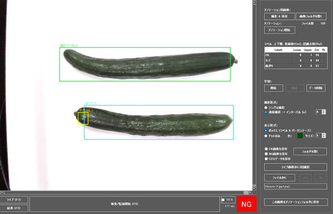Click the filename (*.jpg,*.png) input field
The image size is (333, 214).
295,187
